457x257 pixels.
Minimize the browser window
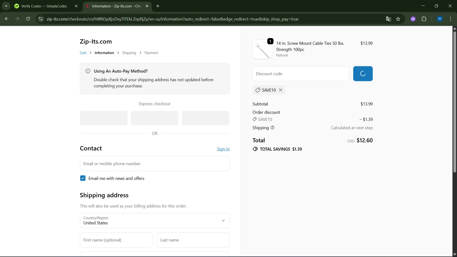tap(423, 6)
